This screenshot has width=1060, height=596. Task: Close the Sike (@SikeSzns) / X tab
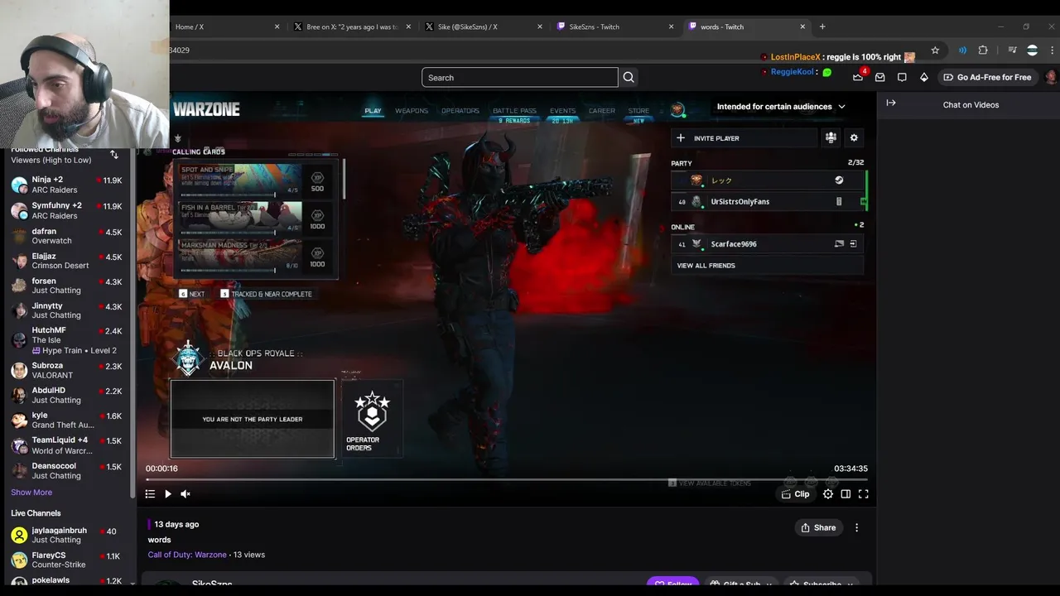point(540,26)
